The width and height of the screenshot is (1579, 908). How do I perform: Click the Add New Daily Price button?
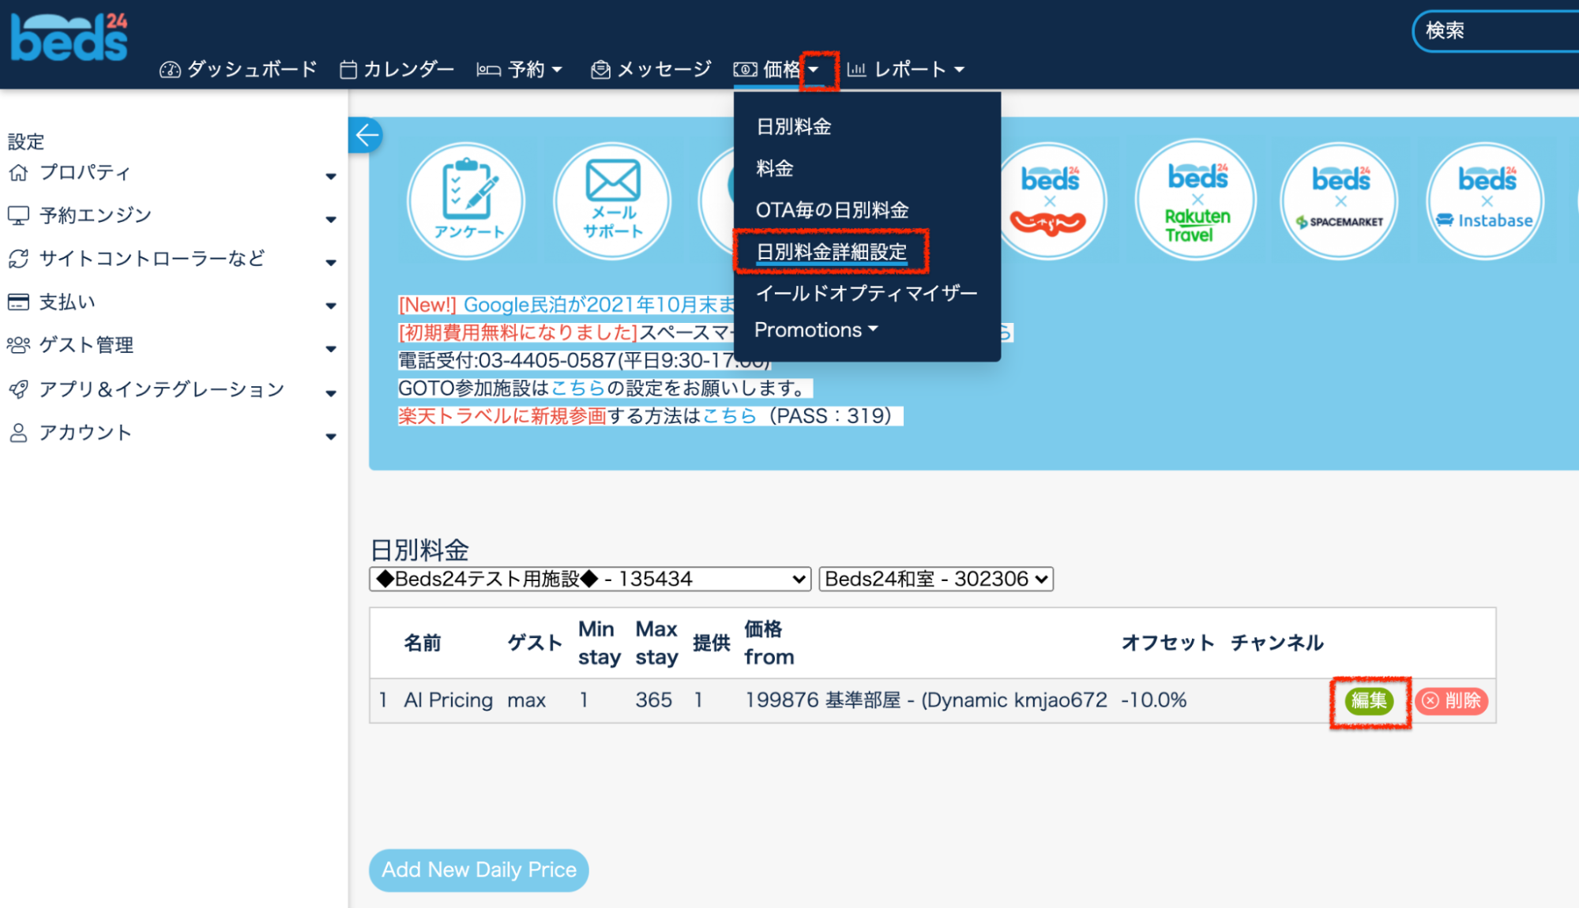(479, 870)
